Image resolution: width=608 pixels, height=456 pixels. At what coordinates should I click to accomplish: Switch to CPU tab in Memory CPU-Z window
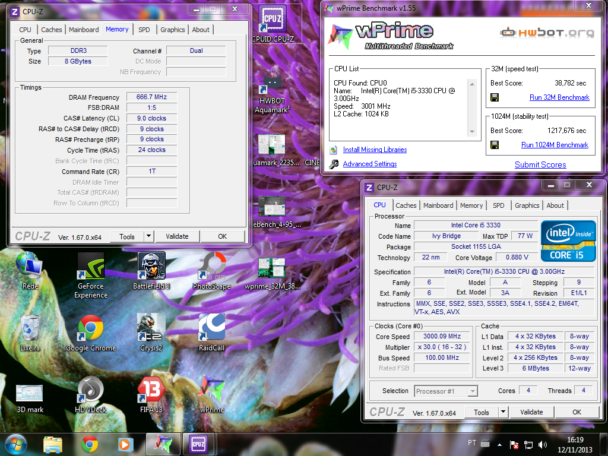25,30
